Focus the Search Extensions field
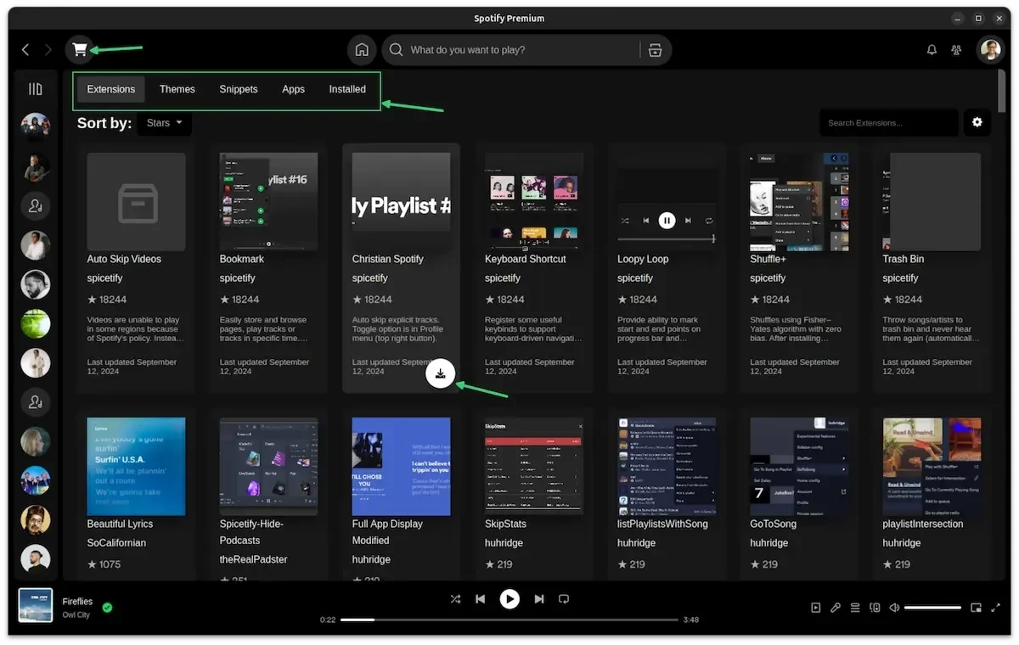 pyautogui.click(x=888, y=122)
